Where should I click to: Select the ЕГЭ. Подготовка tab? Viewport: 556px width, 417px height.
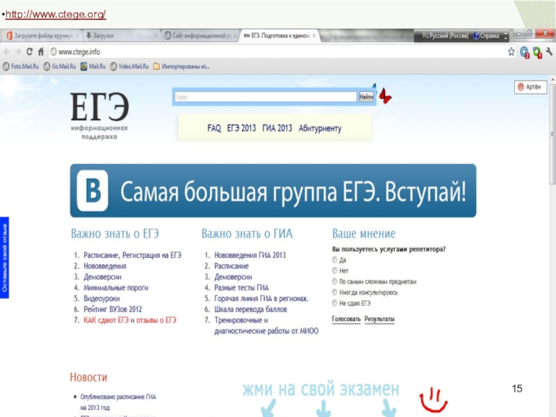[x=279, y=35]
